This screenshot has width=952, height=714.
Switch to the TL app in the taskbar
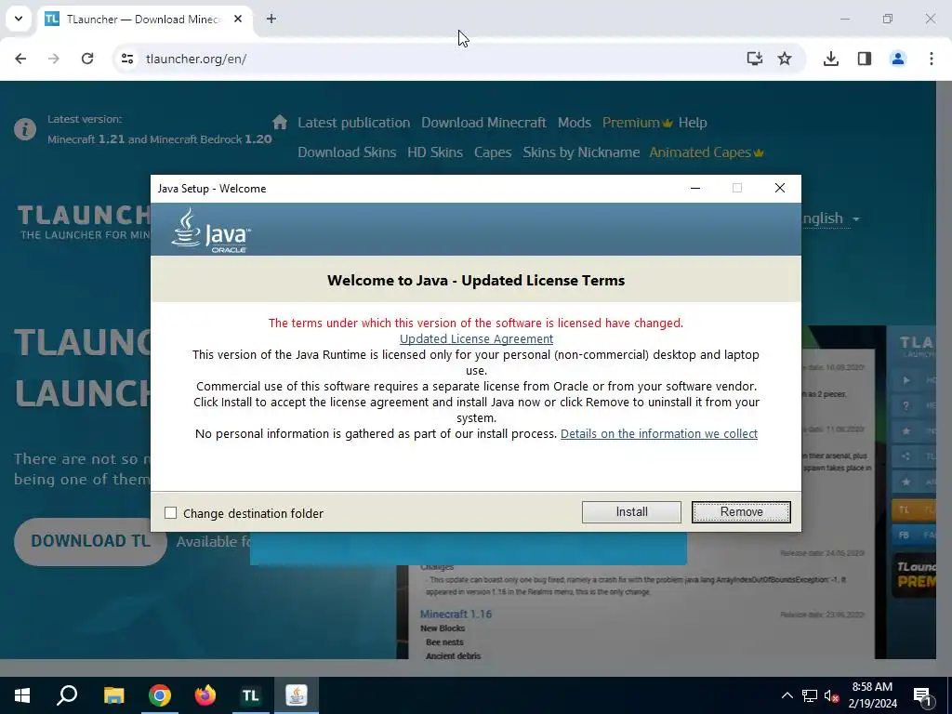(251, 695)
